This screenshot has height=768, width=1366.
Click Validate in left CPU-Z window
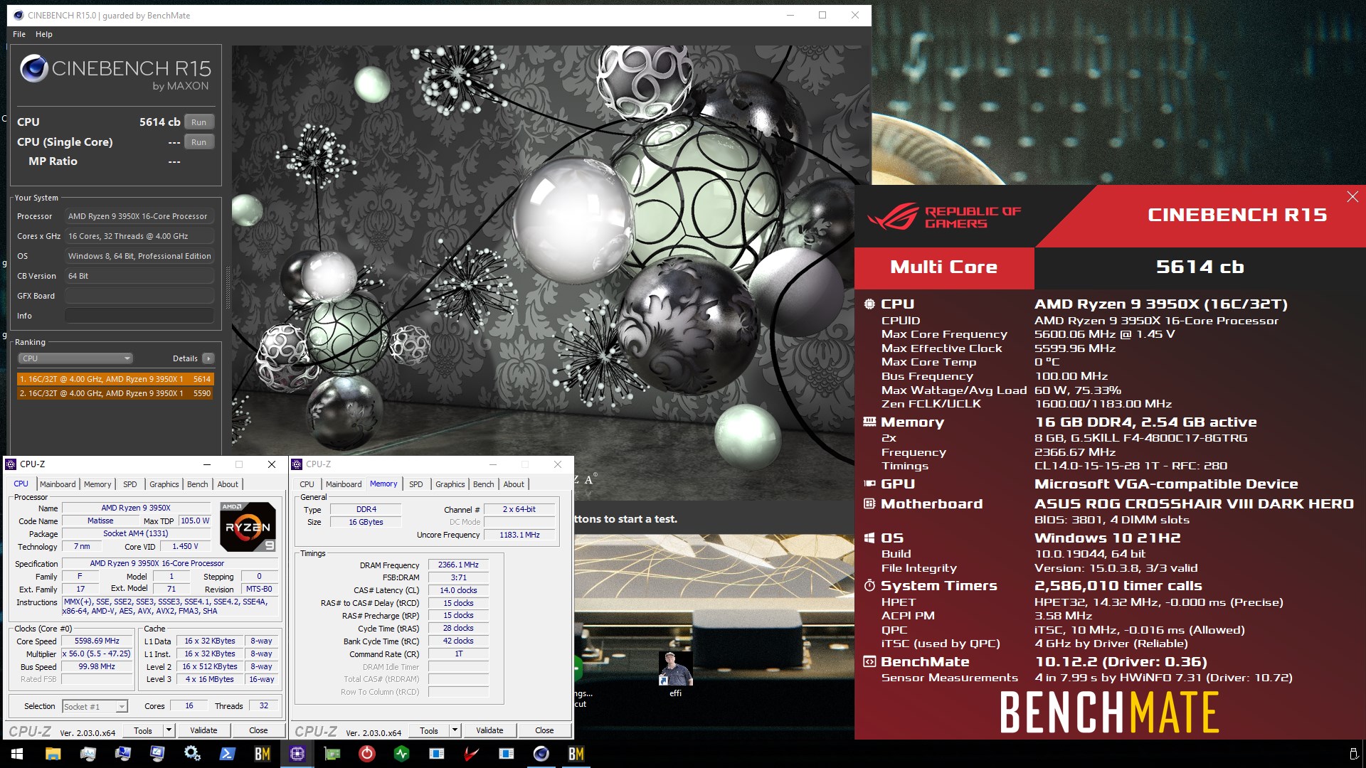[203, 730]
